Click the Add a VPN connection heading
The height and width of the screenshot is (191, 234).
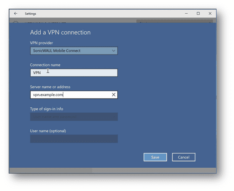pyautogui.click(x=60, y=32)
